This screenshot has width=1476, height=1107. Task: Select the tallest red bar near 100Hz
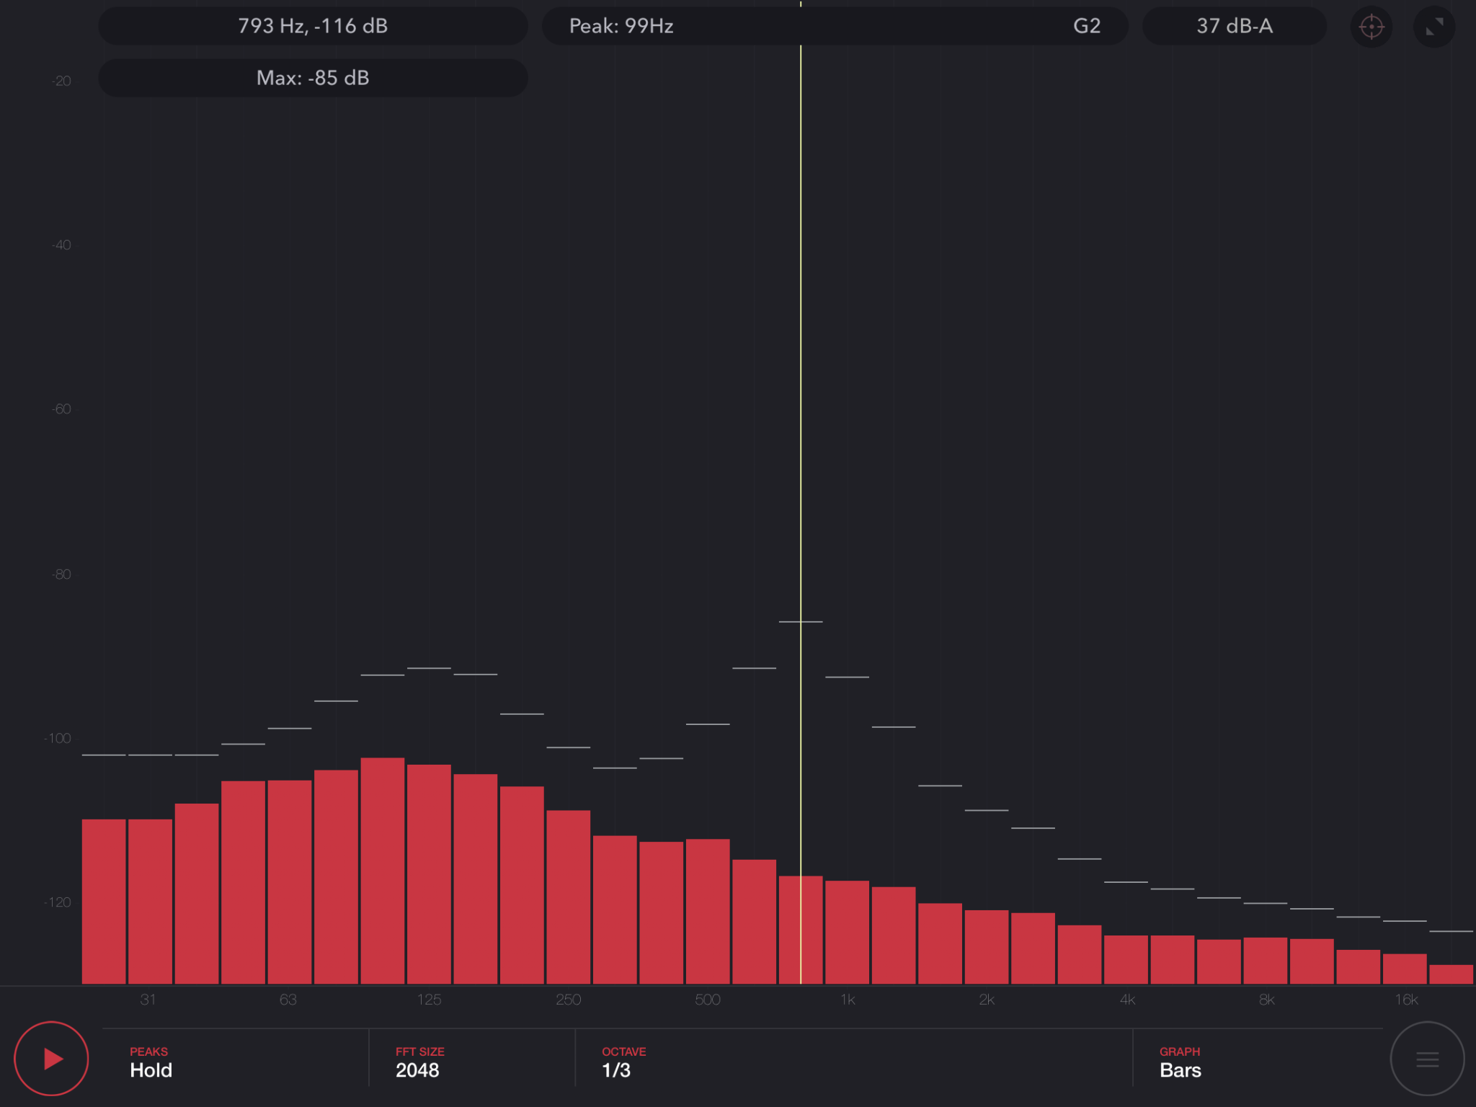(383, 871)
